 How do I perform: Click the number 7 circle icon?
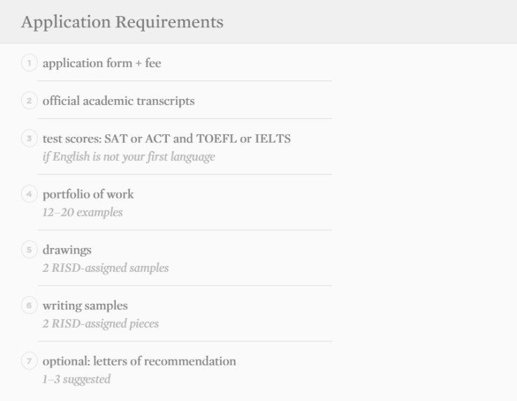(29, 361)
